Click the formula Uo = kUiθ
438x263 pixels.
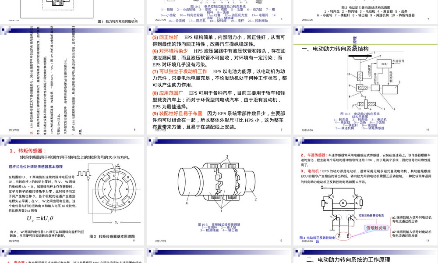click(40, 219)
